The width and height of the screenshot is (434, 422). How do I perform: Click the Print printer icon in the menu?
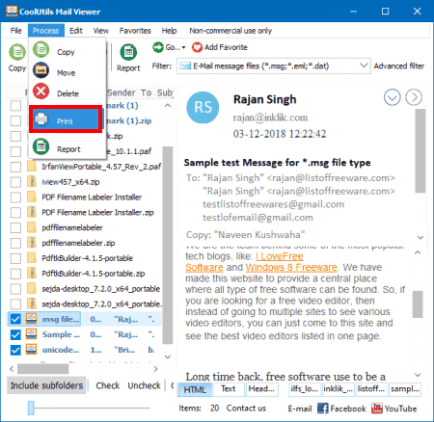point(41,119)
